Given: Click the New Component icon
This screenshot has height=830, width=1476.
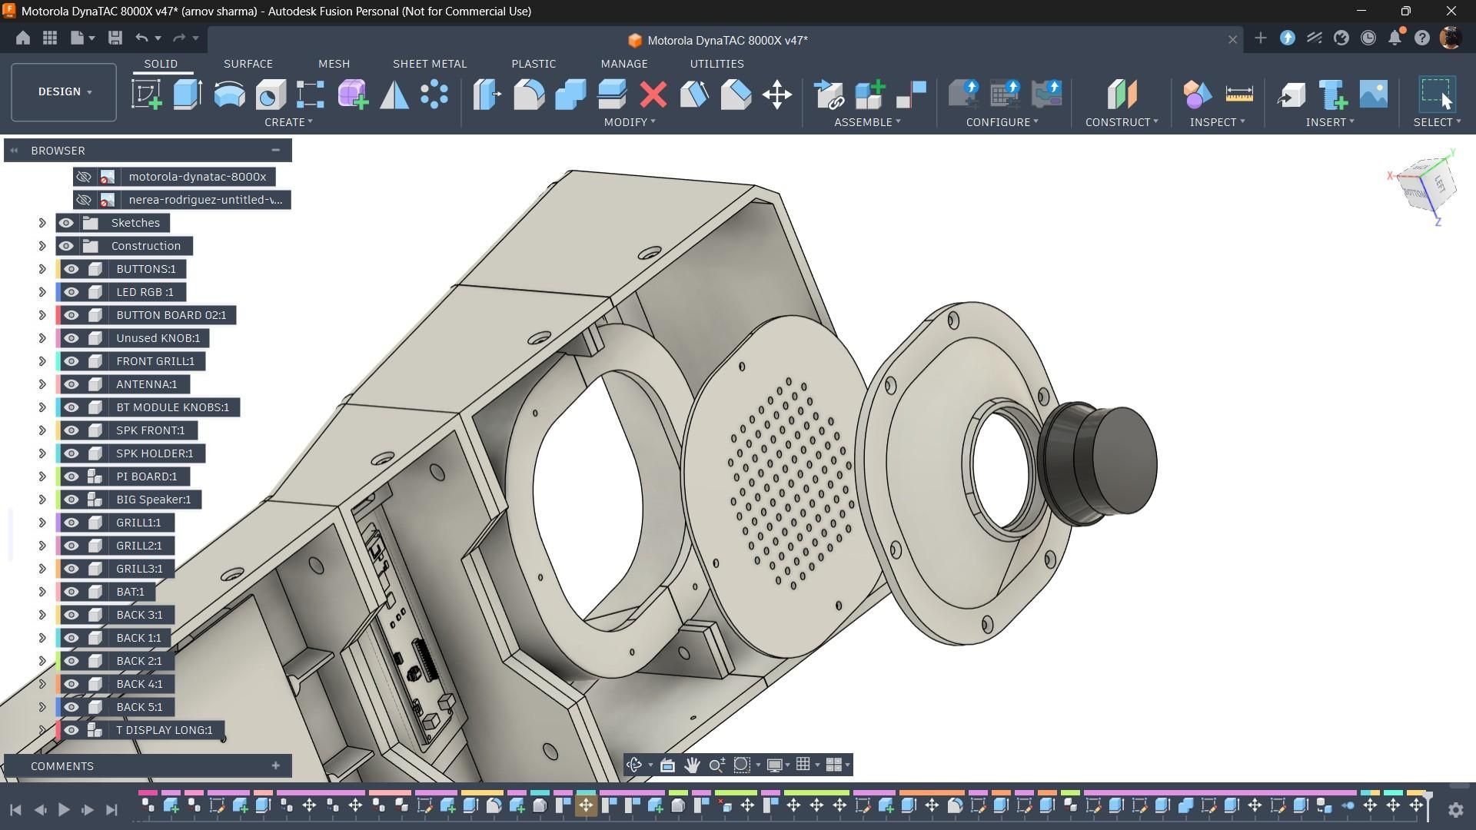Looking at the screenshot, I should click(870, 95).
